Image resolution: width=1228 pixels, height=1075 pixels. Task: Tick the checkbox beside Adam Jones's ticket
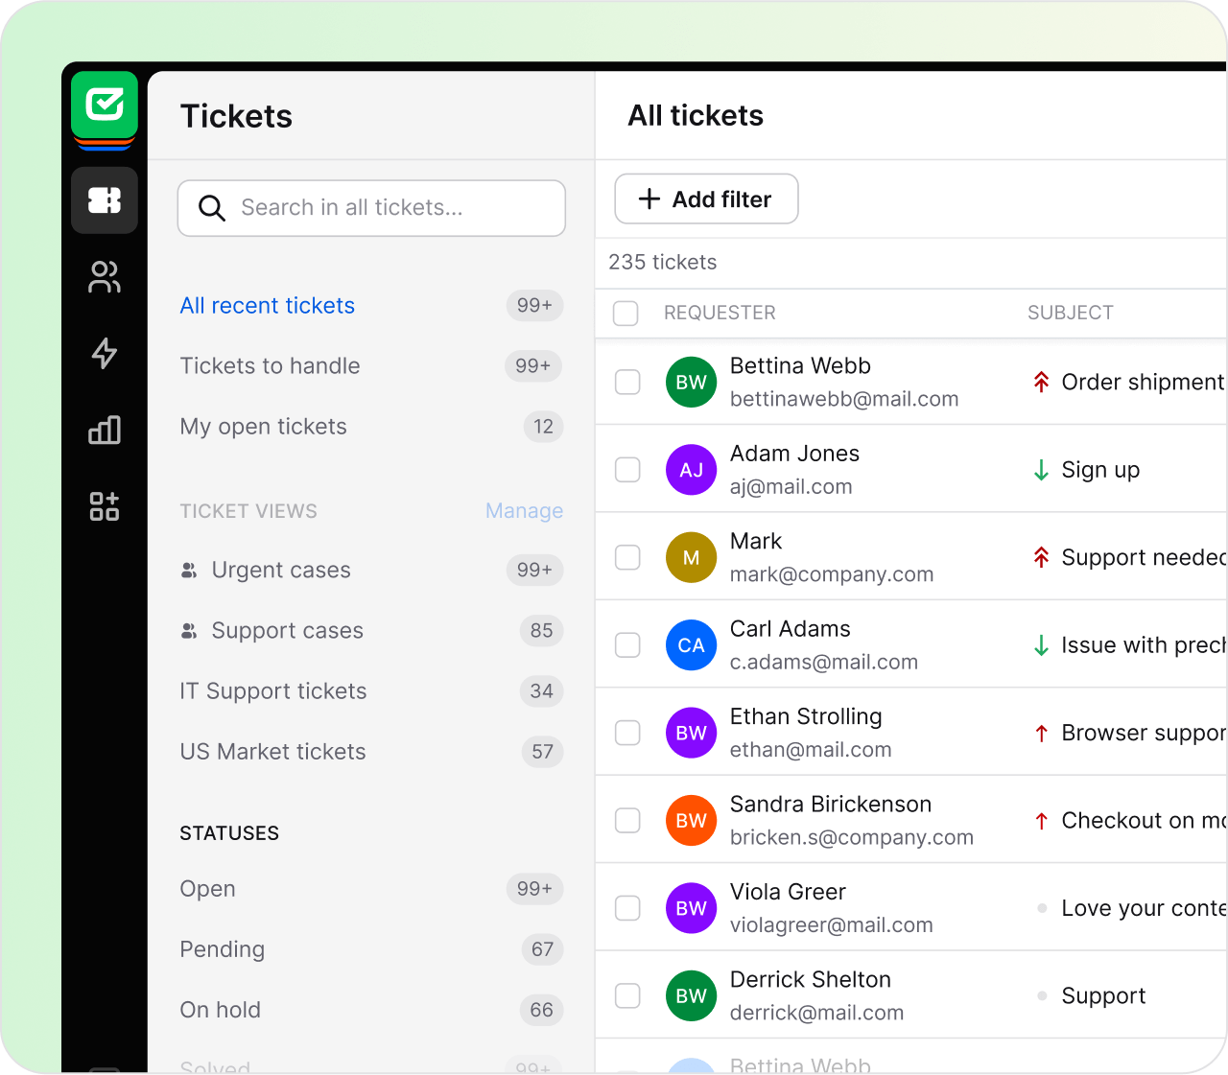pos(627,470)
